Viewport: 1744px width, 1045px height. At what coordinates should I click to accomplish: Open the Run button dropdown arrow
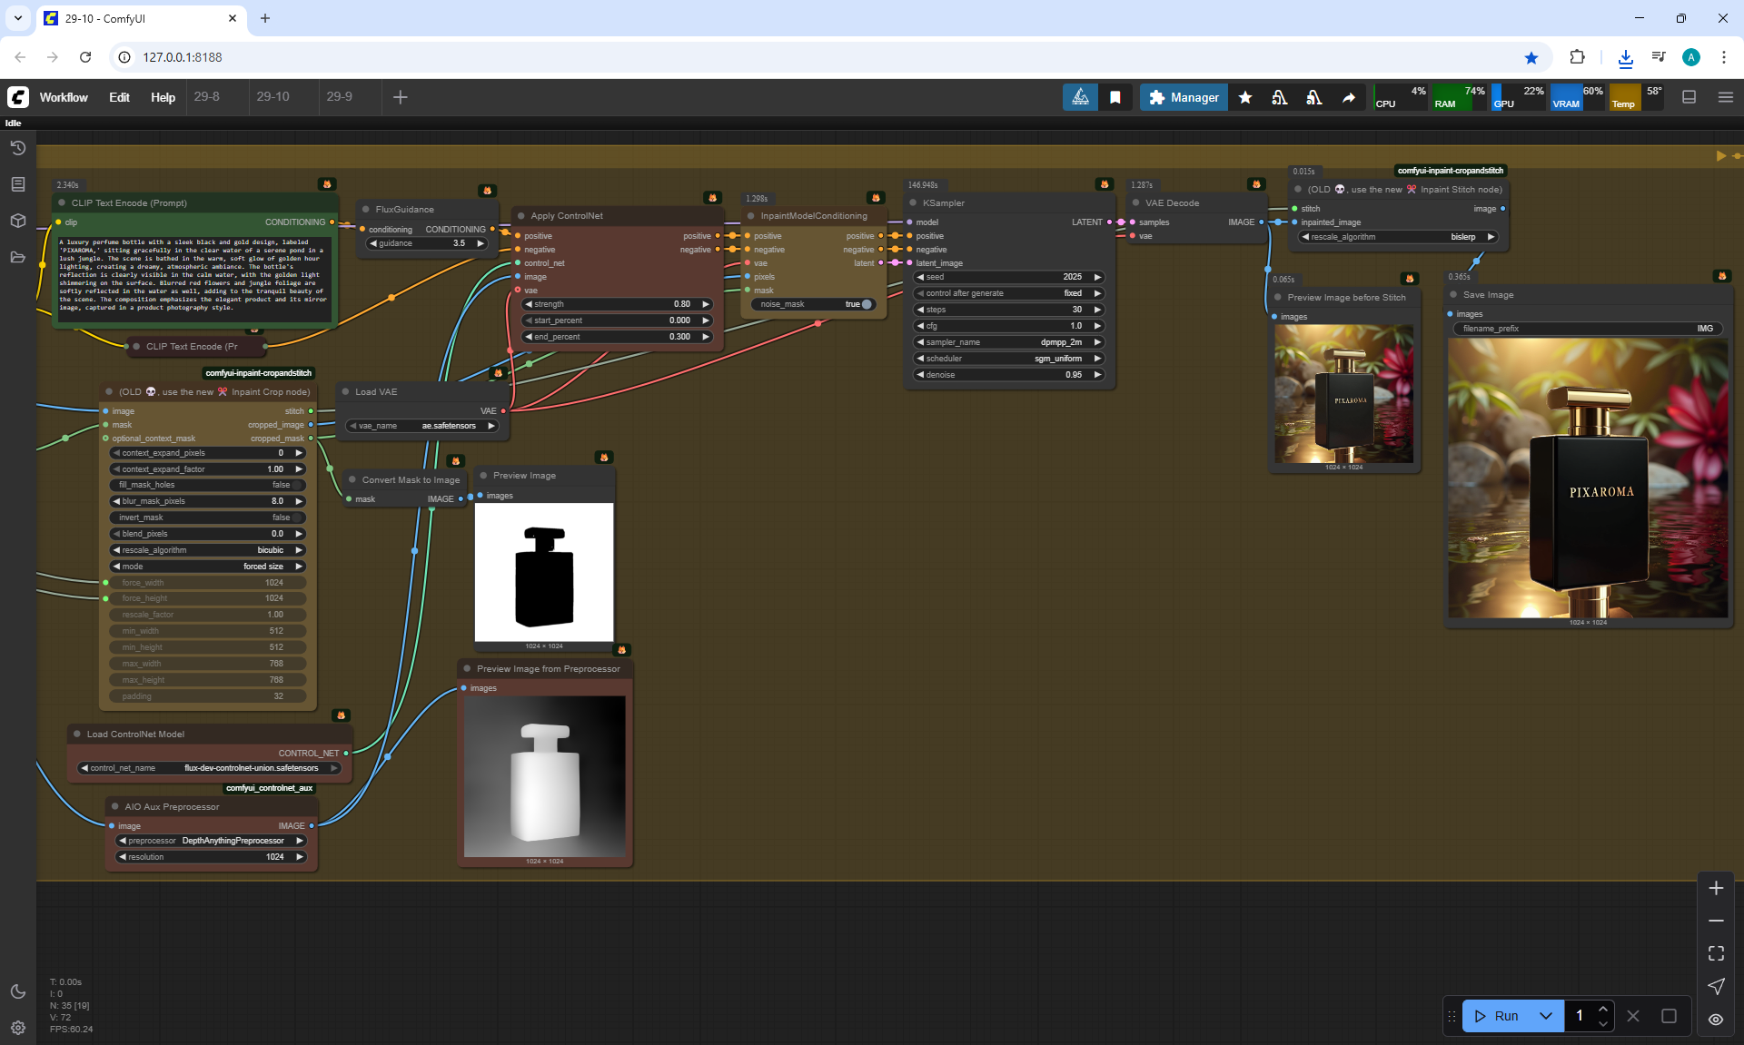point(1546,1016)
